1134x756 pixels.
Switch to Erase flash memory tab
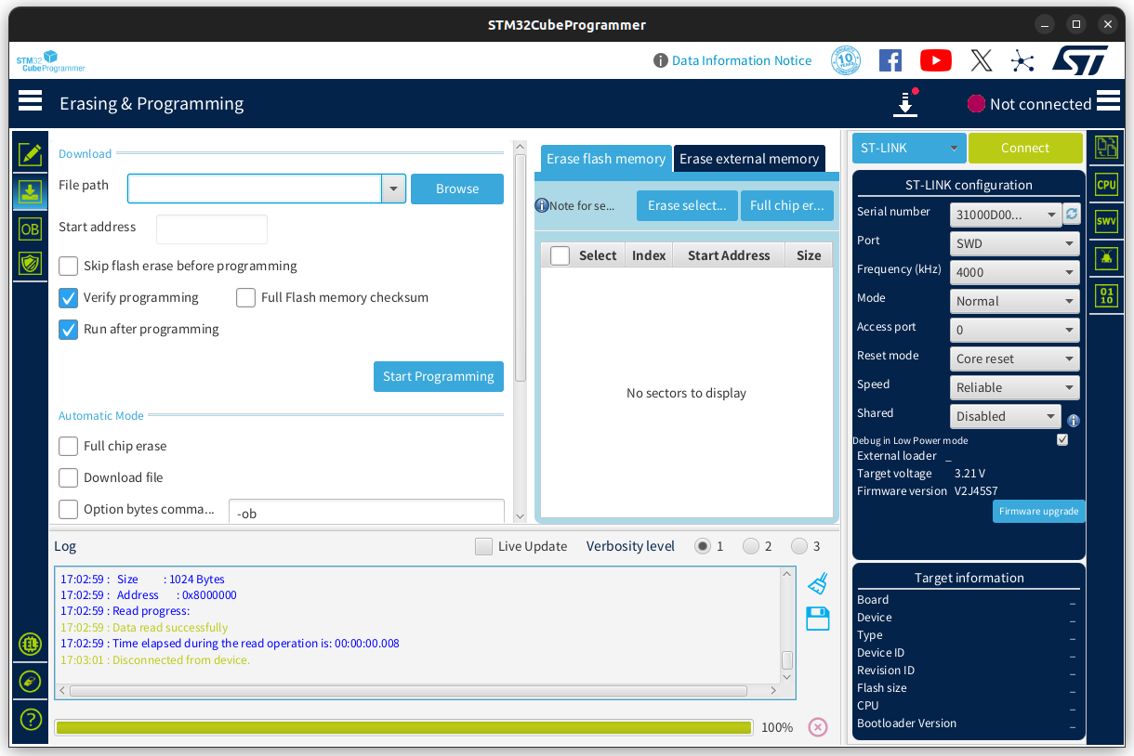coord(606,159)
